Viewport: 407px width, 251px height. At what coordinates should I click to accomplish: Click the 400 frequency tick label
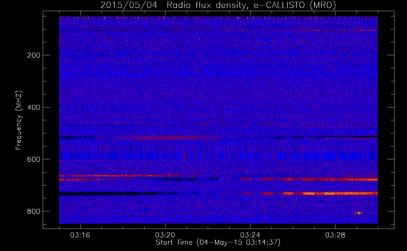coord(34,107)
